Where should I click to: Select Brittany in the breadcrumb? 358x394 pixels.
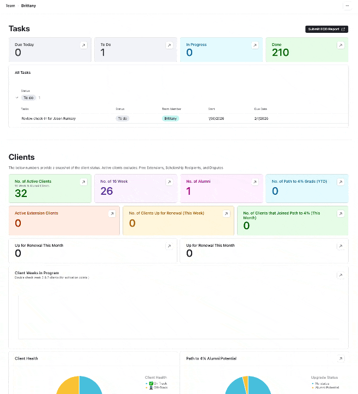coord(28,5)
